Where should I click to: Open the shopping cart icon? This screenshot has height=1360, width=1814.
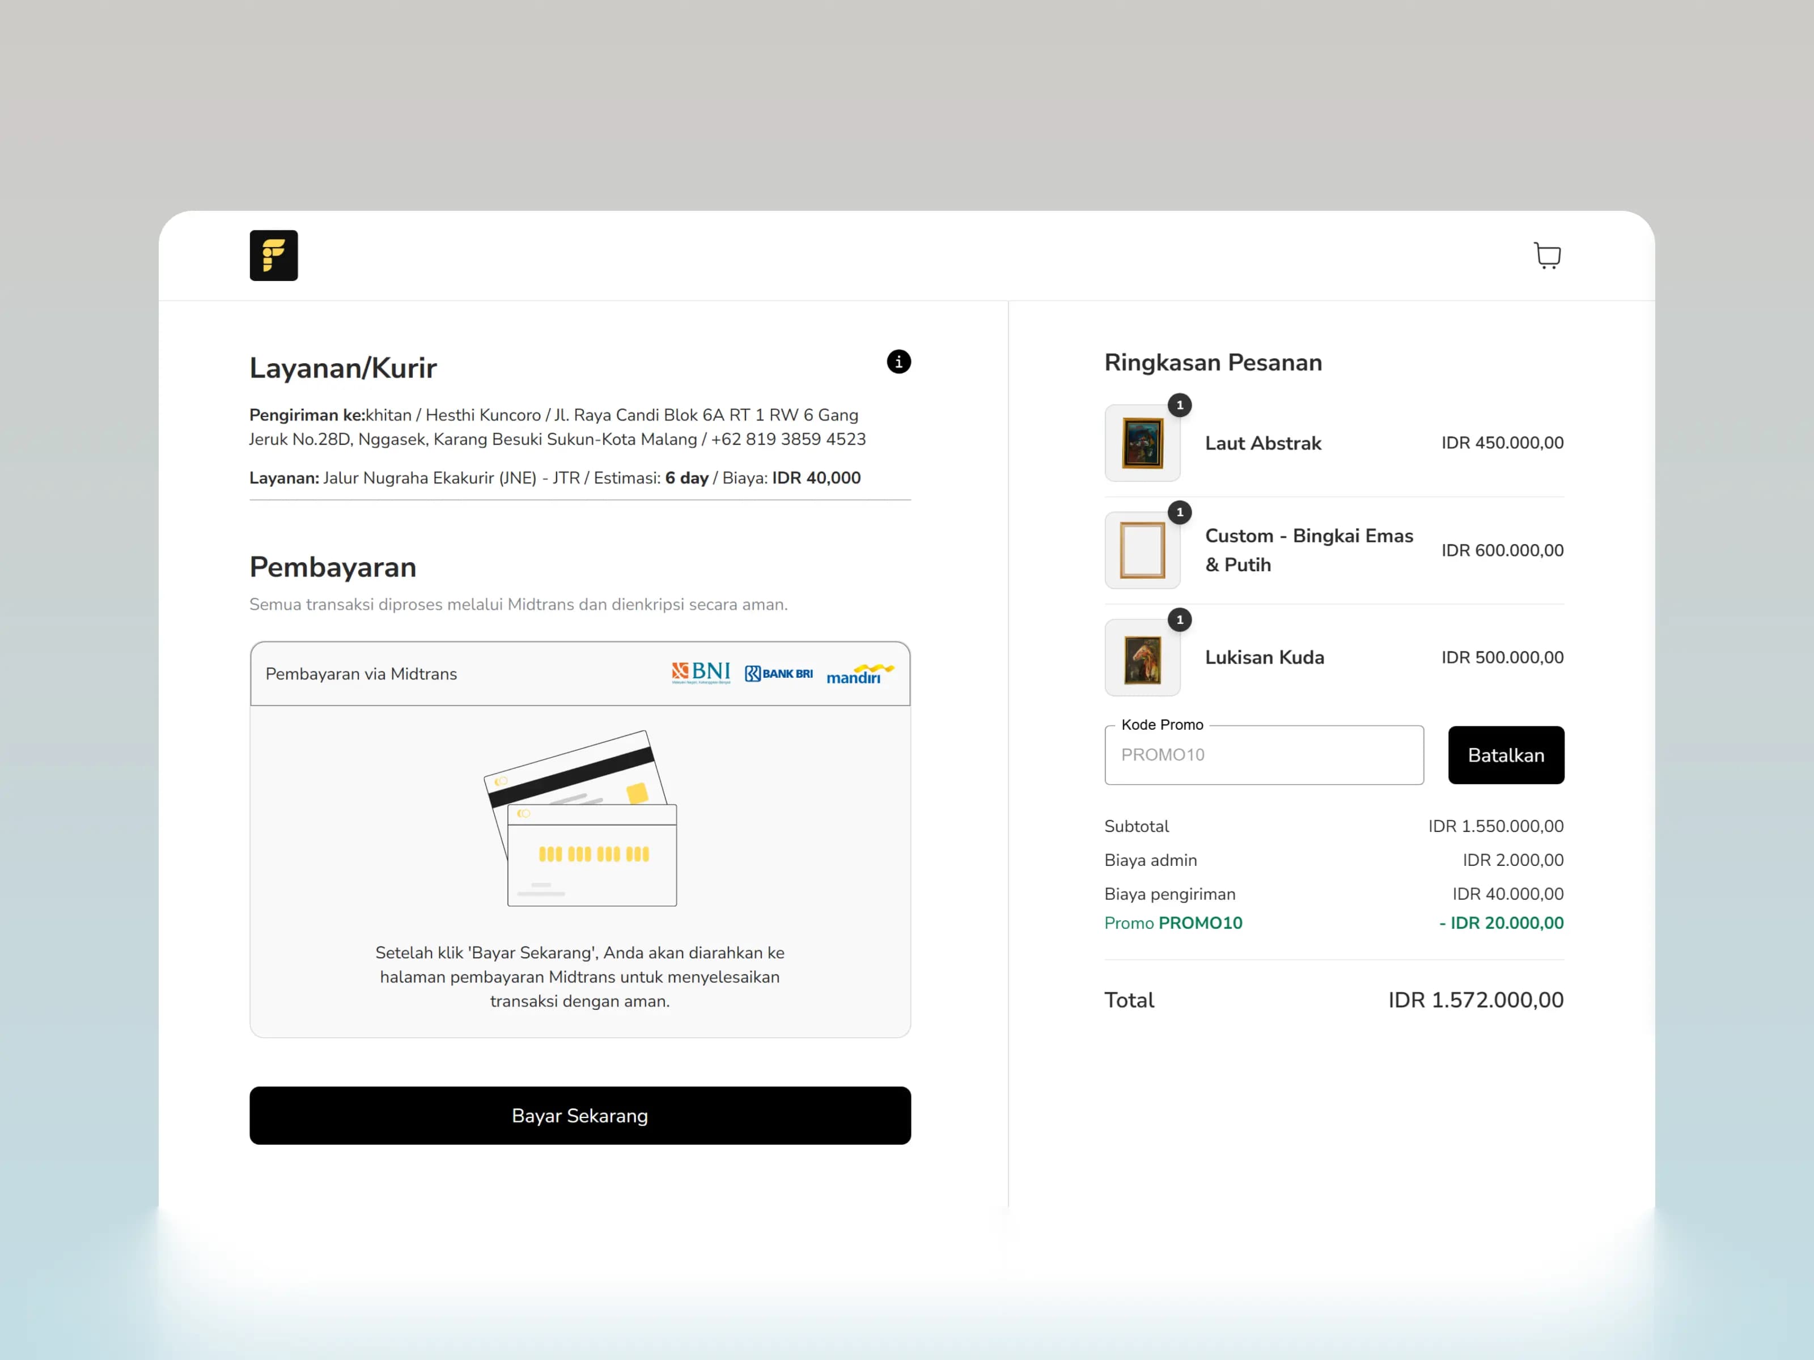[x=1546, y=256]
